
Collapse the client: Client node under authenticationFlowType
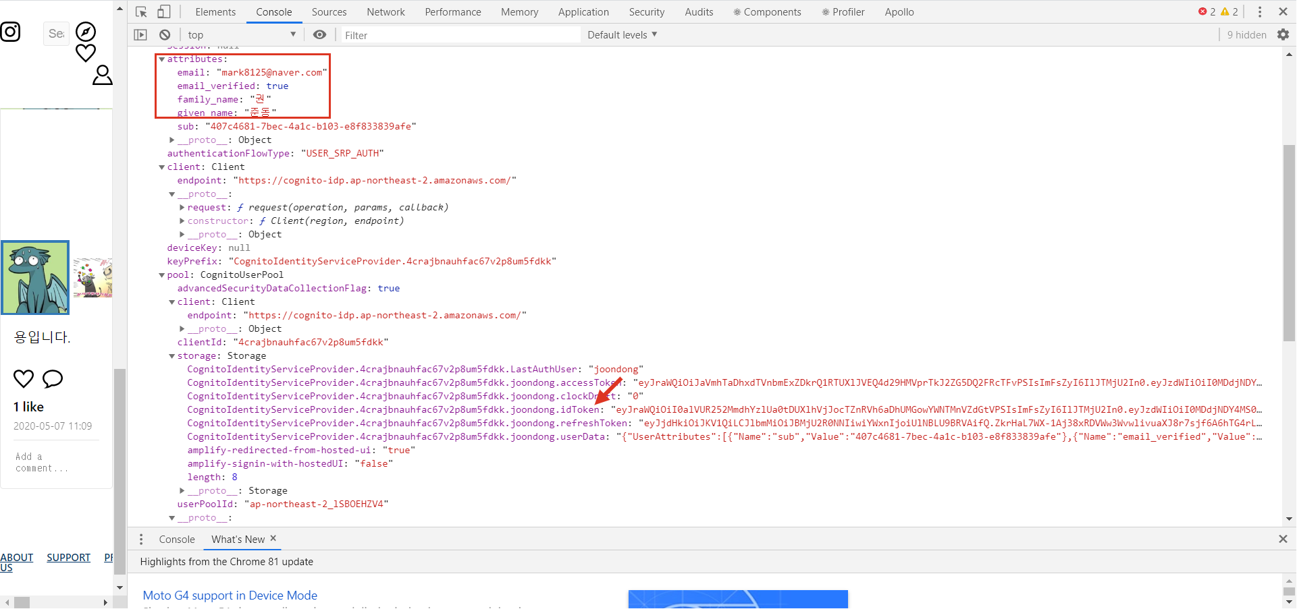162,167
